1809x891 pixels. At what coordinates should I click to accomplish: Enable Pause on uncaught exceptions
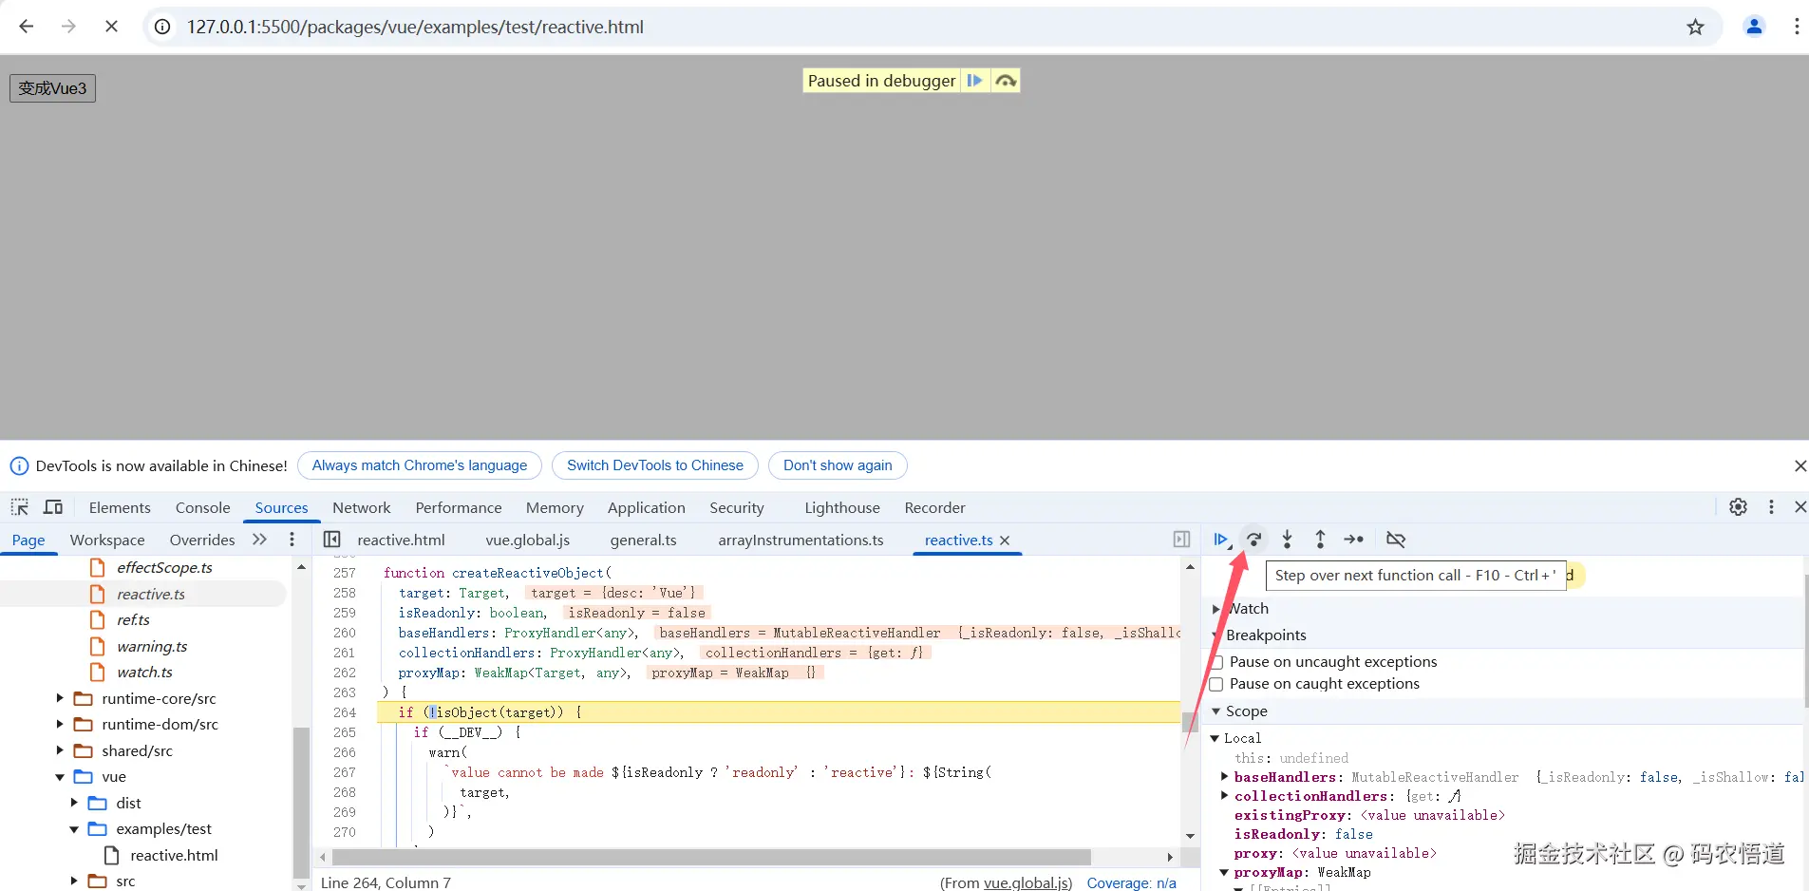(1216, 662)
